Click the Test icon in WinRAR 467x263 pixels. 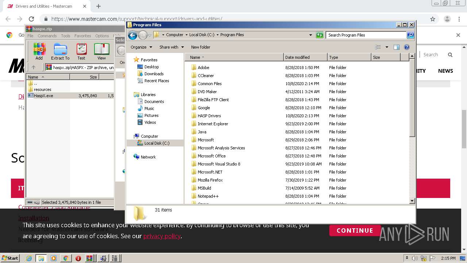point(81,52)
